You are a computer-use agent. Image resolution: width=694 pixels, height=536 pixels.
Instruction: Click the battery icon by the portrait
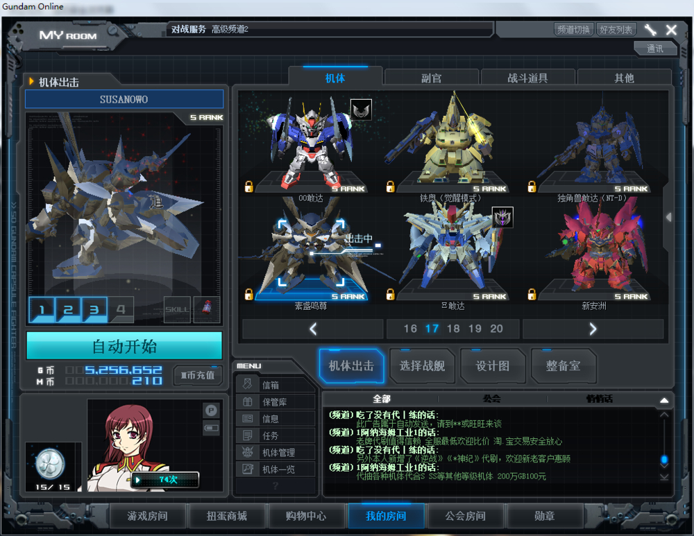click(x=211, y=428)
